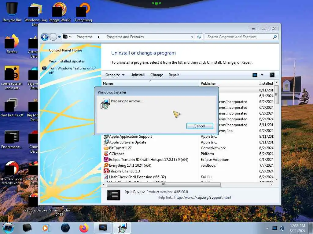Viewport: 313px width, 234px height.
Task: Click the installer icon in Preparing to remove dialog
Action: [x=105, y=104]
